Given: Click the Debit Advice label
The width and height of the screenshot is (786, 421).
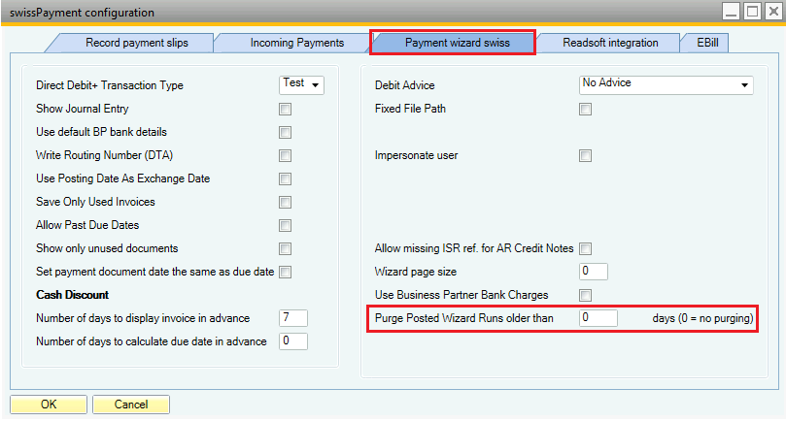Looking at the screenshot, I should 404,85.
